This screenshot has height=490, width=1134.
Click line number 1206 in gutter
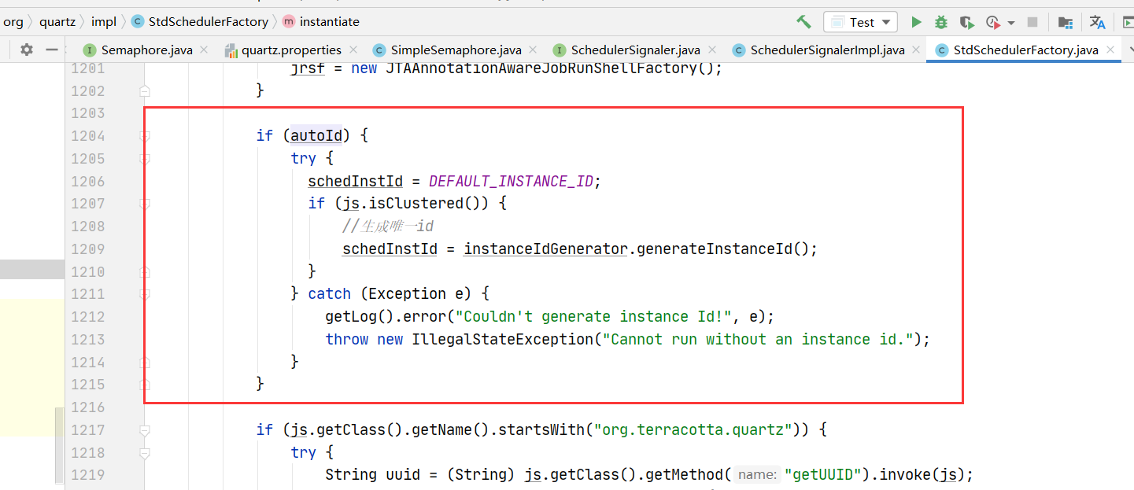point(87,181)
